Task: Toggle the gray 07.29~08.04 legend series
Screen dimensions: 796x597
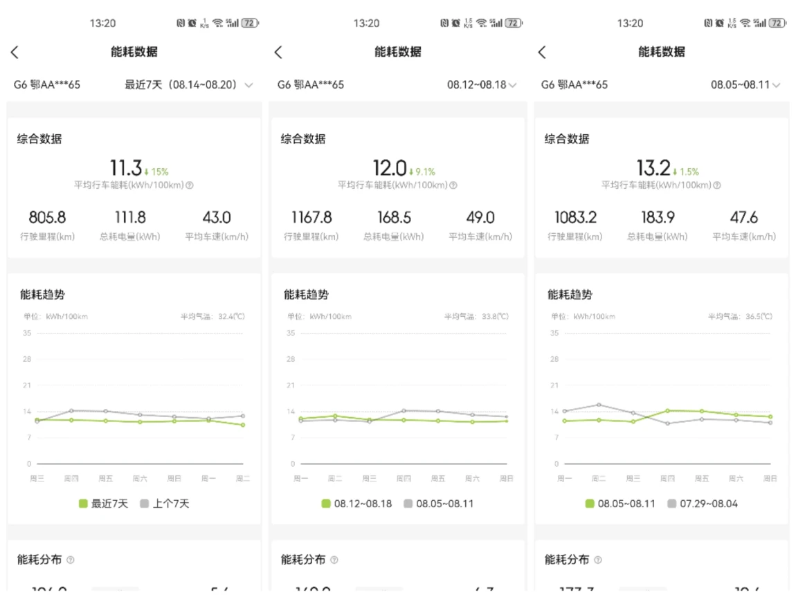Action: tap(703, 504)
